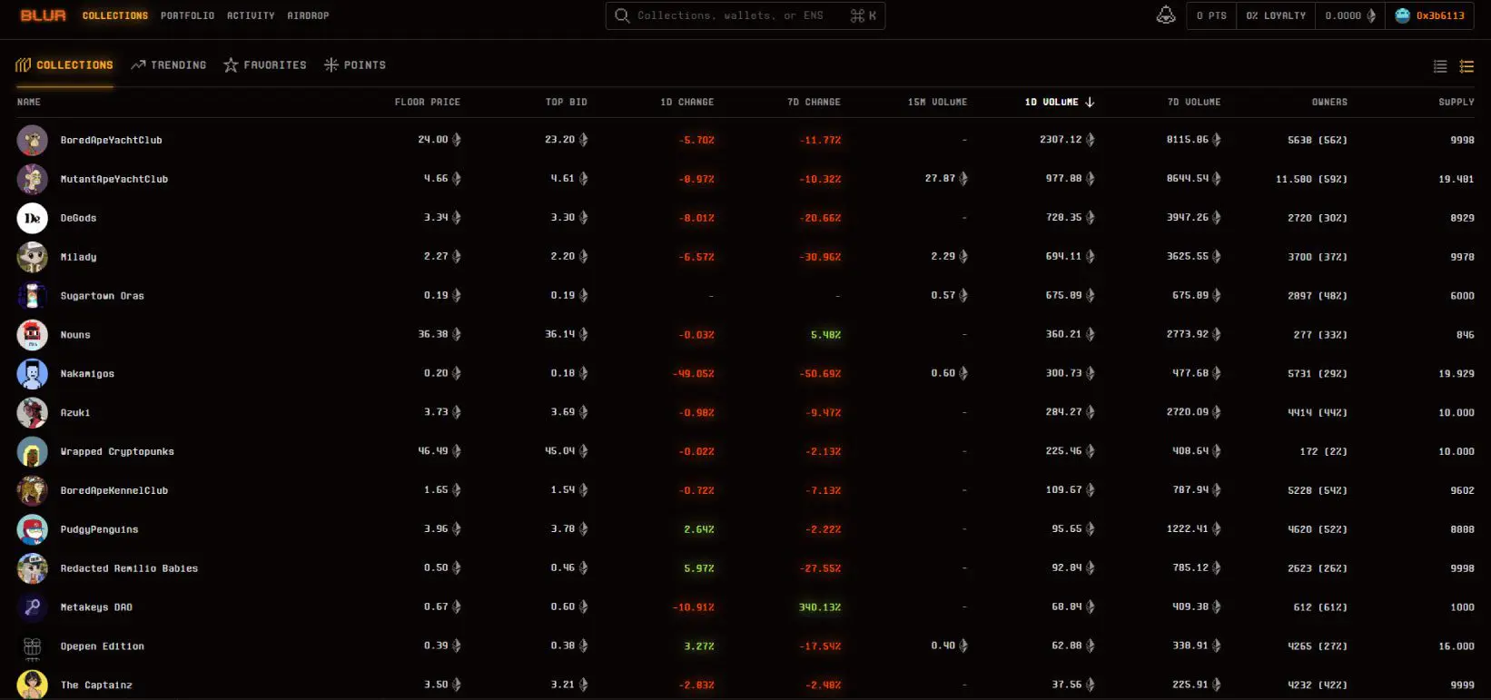Sort by Floor Price column
The height and width of the screenshot is (700, 1491).
[x=428, y=103]
